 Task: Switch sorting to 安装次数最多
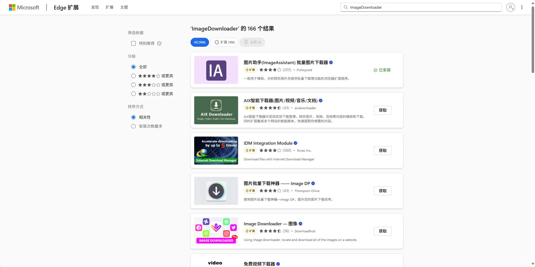pos(133,126)
